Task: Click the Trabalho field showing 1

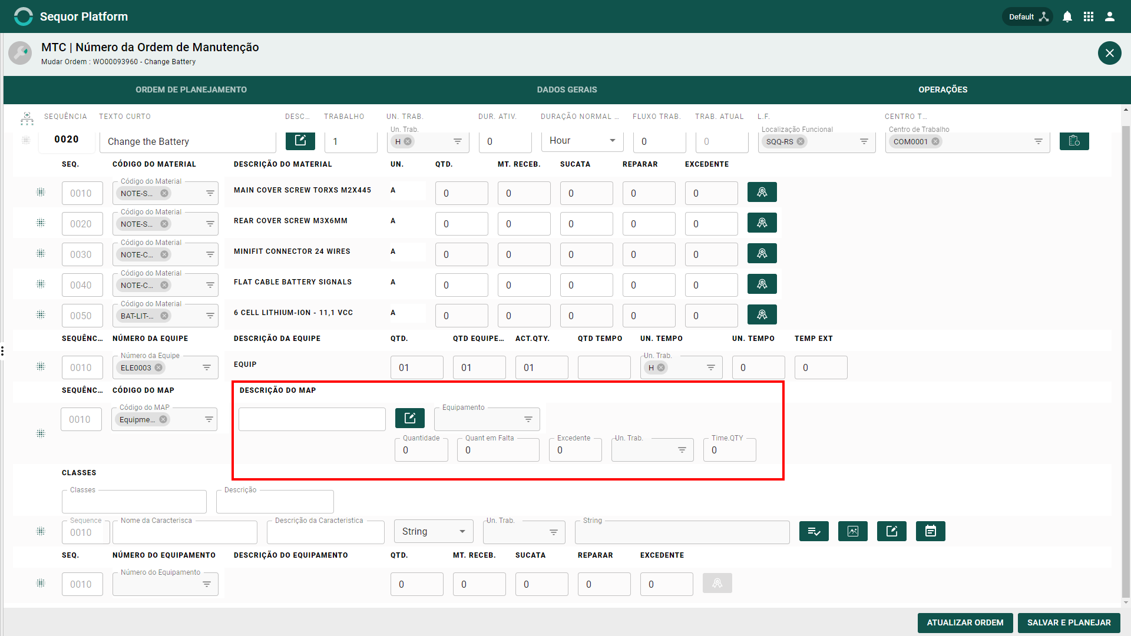Action: 351,141
